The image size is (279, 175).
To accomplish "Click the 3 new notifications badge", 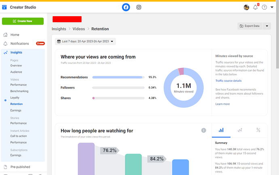I will click(x=40, y=43).
